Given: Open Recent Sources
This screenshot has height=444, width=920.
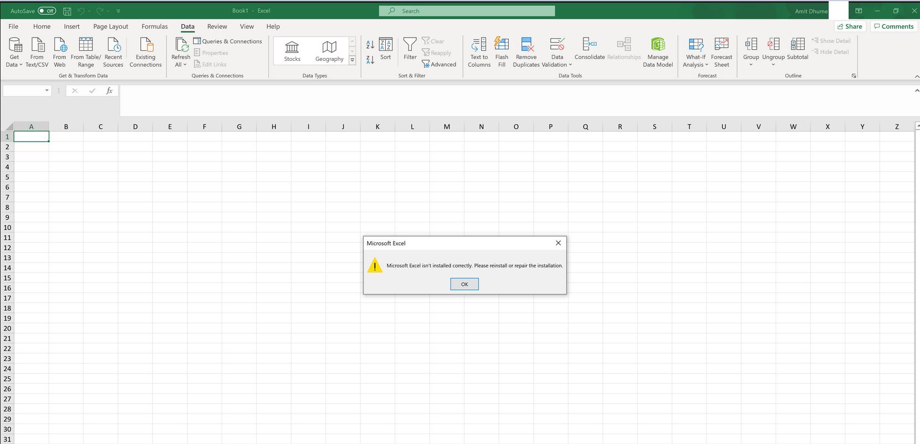Looking at the screenshot, I should [x=113, y=52].
